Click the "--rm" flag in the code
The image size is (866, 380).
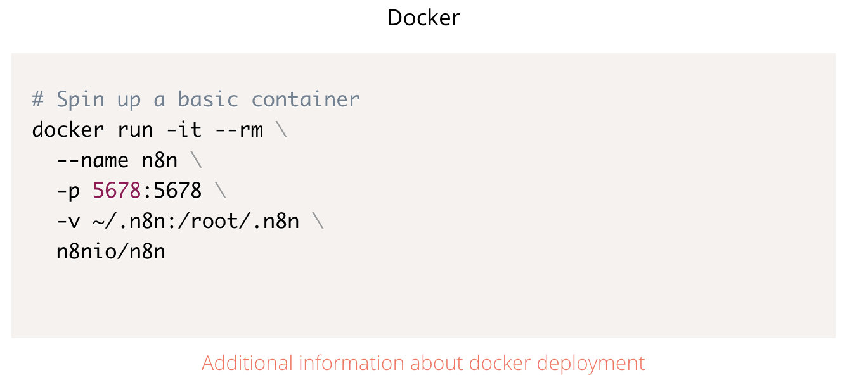(238, 130)
